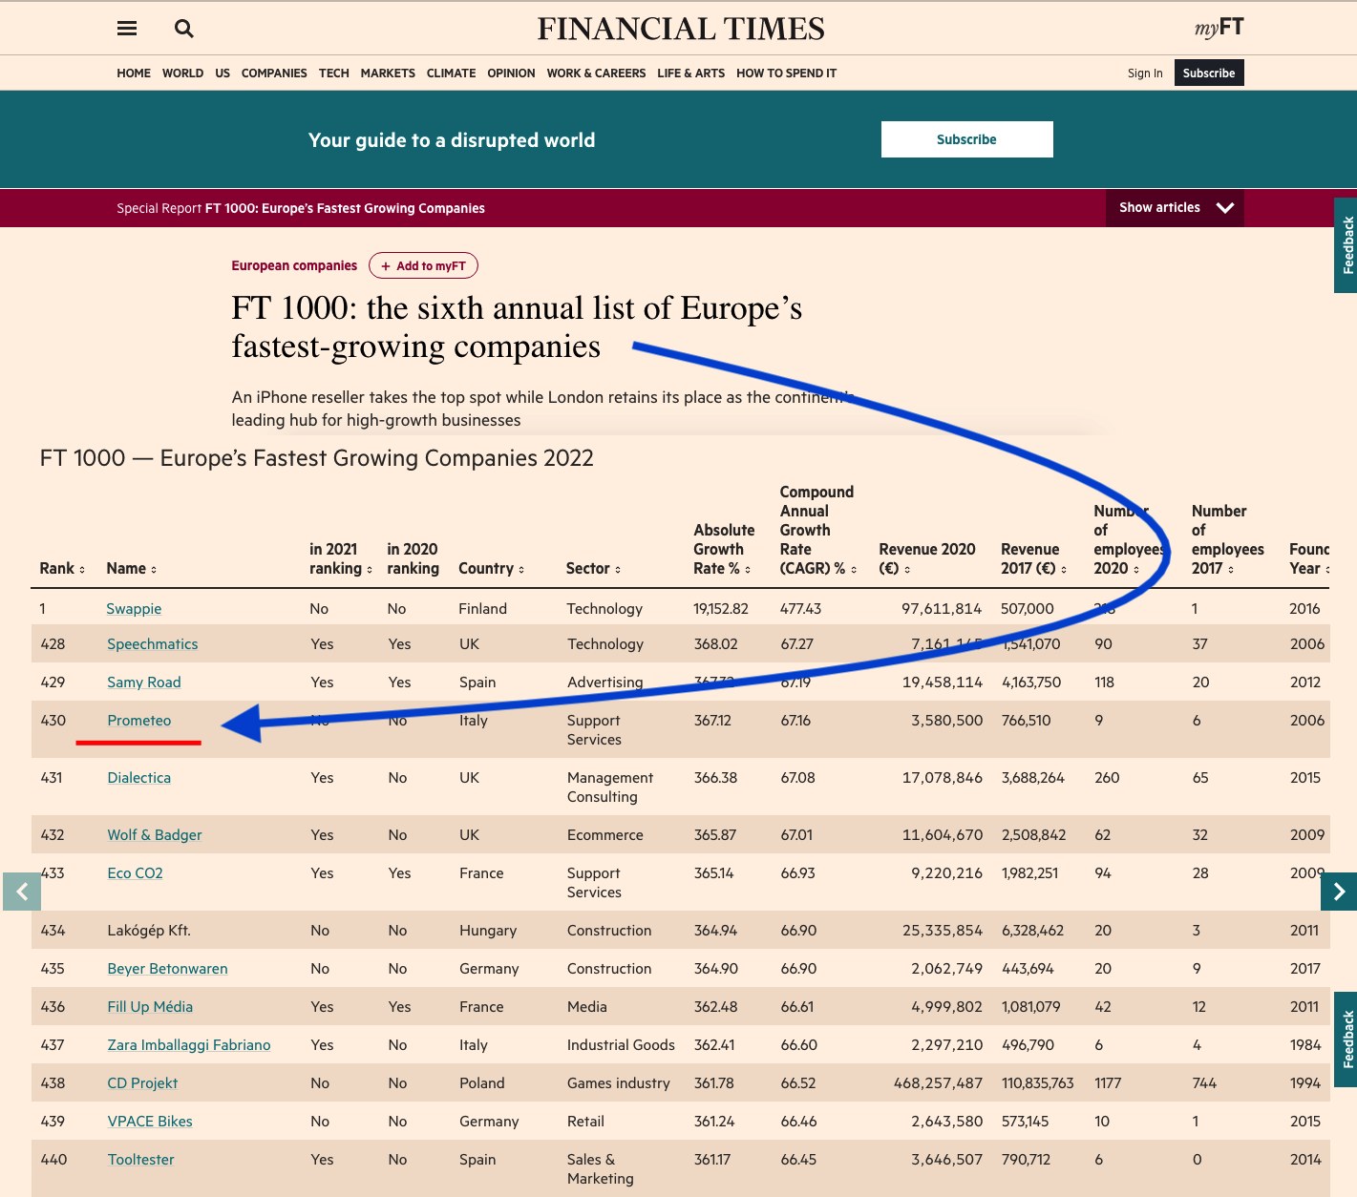Click the white Subscribe banner button
The width and height of the screenshot is (1357, 1197).
(966, 139)
